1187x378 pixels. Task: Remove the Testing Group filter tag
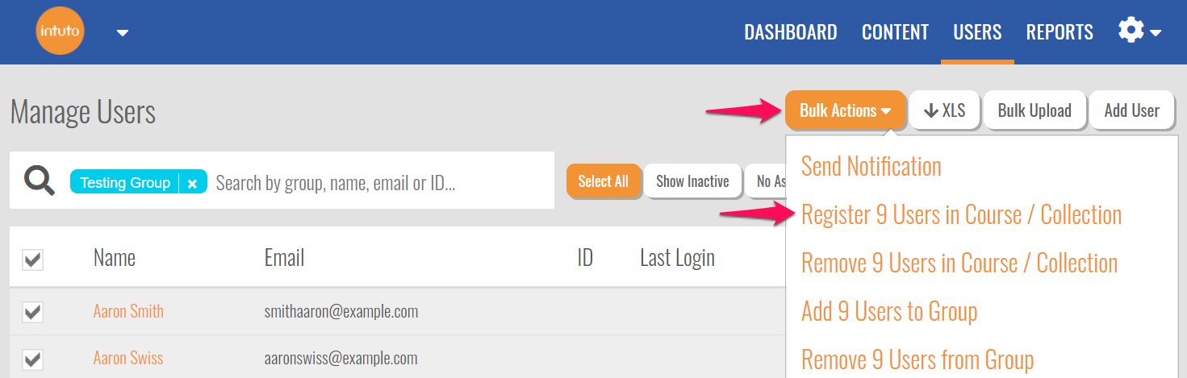192,184
